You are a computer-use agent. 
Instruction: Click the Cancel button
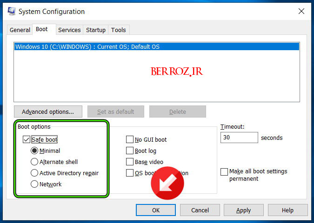click(200, 210)
